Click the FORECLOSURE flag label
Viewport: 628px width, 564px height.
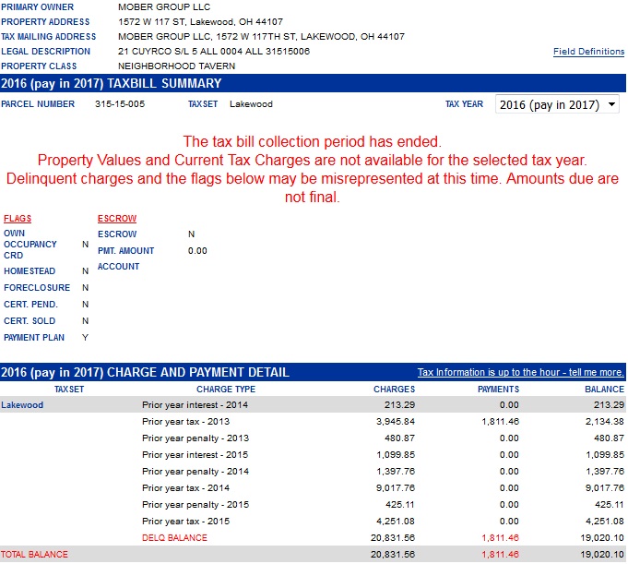pos(37,288)
